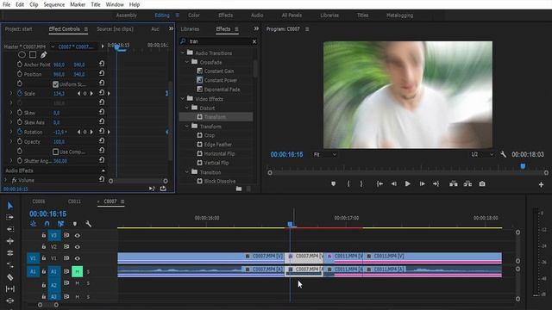Show more panels in Effect Controls group
This screenshot has height=310, width=552.
point(171,28)
